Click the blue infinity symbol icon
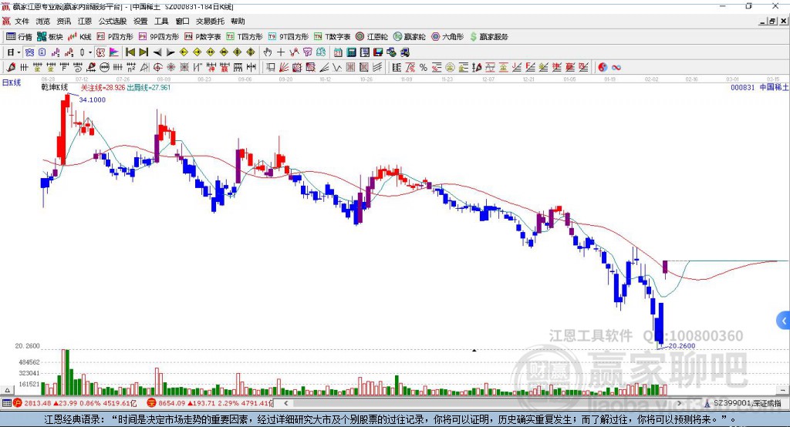 click(616, 67)
